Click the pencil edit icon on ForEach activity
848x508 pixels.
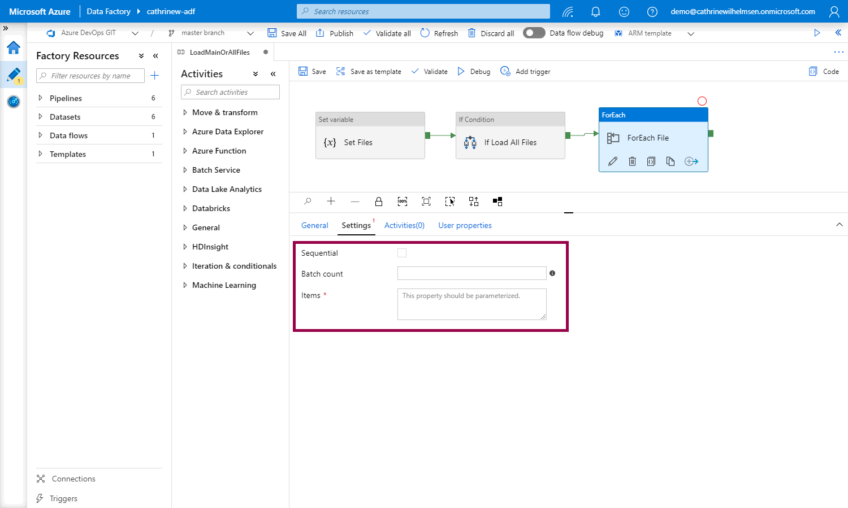click(613, 161)
